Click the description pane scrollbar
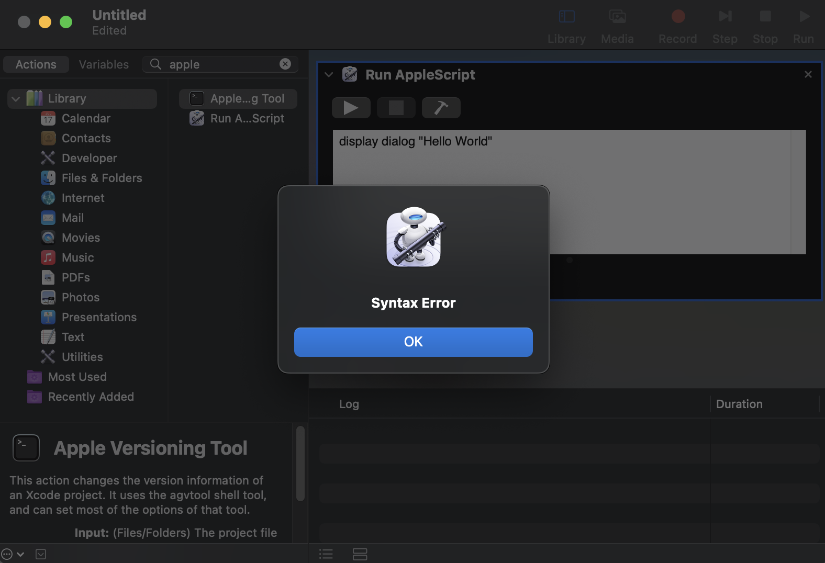The width and height of the screenshot is (825, 563). [x=300, y=464]
